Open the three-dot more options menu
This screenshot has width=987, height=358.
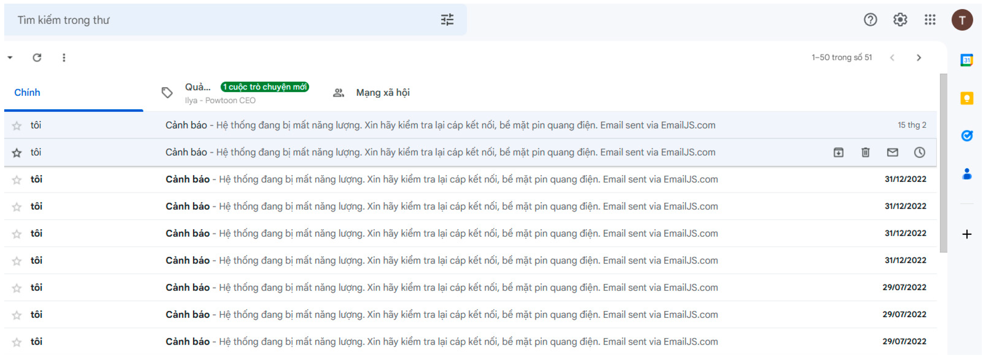pyautogui.click(x=64, y=57)
